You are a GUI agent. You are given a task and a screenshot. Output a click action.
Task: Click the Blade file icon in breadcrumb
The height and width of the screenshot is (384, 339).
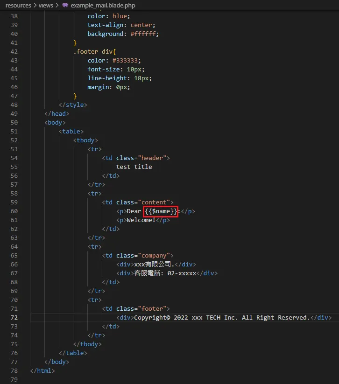(x=65, y=5)
